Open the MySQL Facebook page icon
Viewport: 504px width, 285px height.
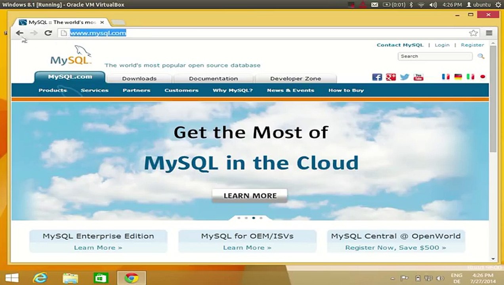pyautogui.click(x=377, y=77)
